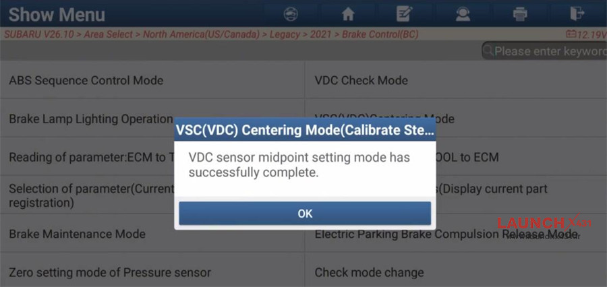The width and height of the screenshot is (607, 287).
Task: Open Check mode change item
Action: pyautogui.click(x=369, y=273)
